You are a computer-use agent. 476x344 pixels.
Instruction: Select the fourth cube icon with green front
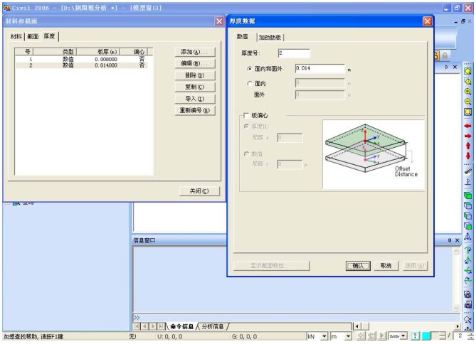[x=467, y=226]
